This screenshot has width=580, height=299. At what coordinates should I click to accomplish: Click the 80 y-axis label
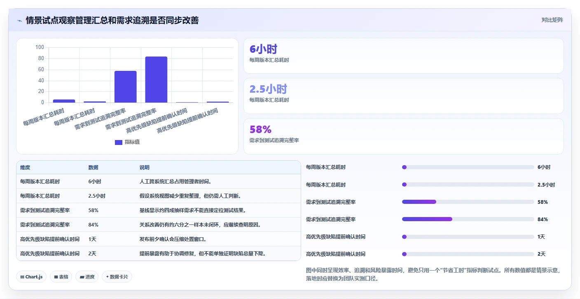click(41, 58)
